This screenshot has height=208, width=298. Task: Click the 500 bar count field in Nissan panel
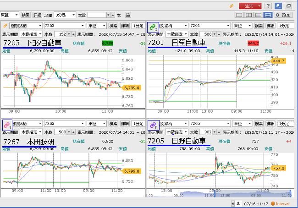point(206,34)
